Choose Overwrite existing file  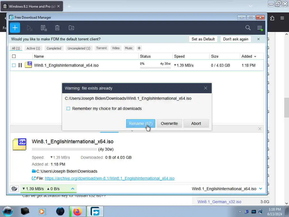pos(169,123)
